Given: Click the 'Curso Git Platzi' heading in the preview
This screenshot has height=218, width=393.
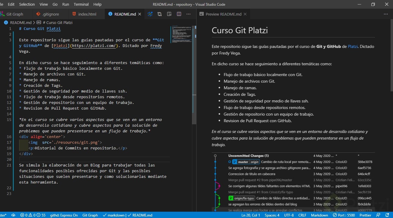Looking at the screenshot, I should coord(240,30).
